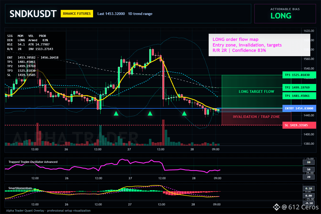The width and height of the screenshot is (321, 214).
Task: Click the LONG order flow map note
Action: point(235,40)
